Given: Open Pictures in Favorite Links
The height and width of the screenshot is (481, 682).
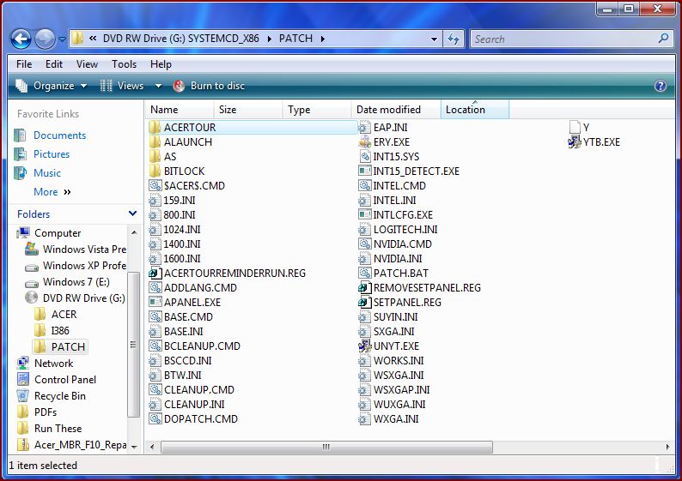Looking at the screenshot, I should point(42,154).
